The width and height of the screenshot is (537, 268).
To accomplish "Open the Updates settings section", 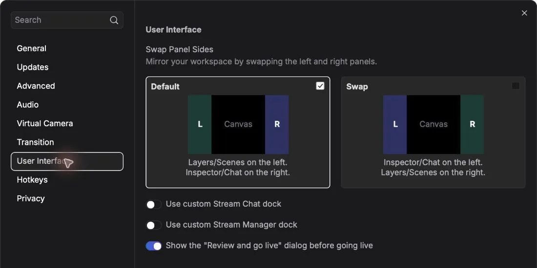I will tap(33, 67).
